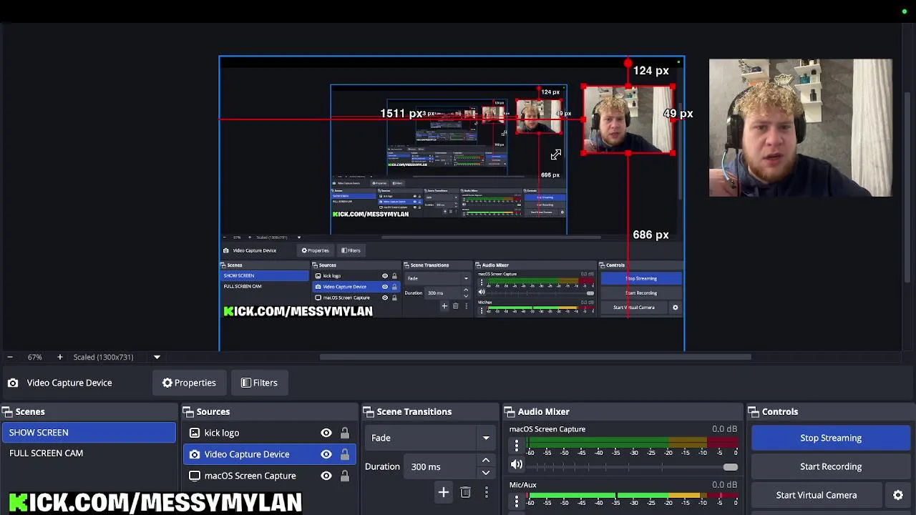Viewport: 916px width, 515px height.
Task: Click Start Virtual Camera
Action: click(817, 495)
